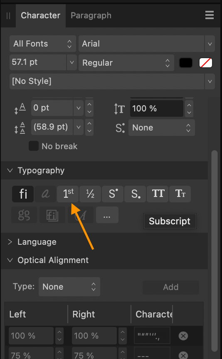The width and height of the screenshot is (222, 359).
Task: Open the Regular font style dropdown
Action: 126,63
